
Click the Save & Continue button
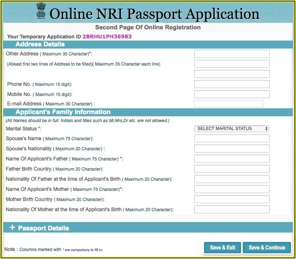tap(267, 248)
